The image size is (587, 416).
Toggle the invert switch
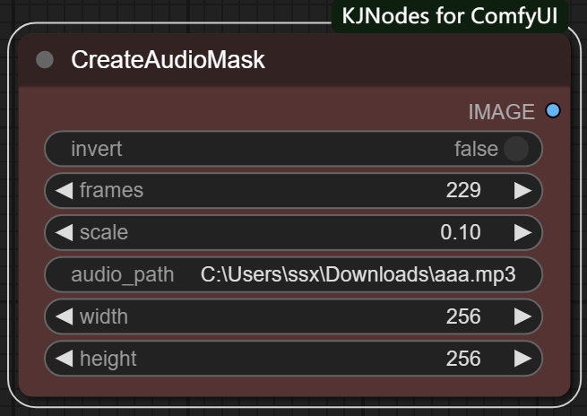(515, 149)
